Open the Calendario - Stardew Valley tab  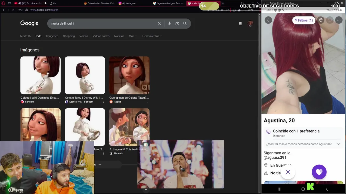coord(99,3)
